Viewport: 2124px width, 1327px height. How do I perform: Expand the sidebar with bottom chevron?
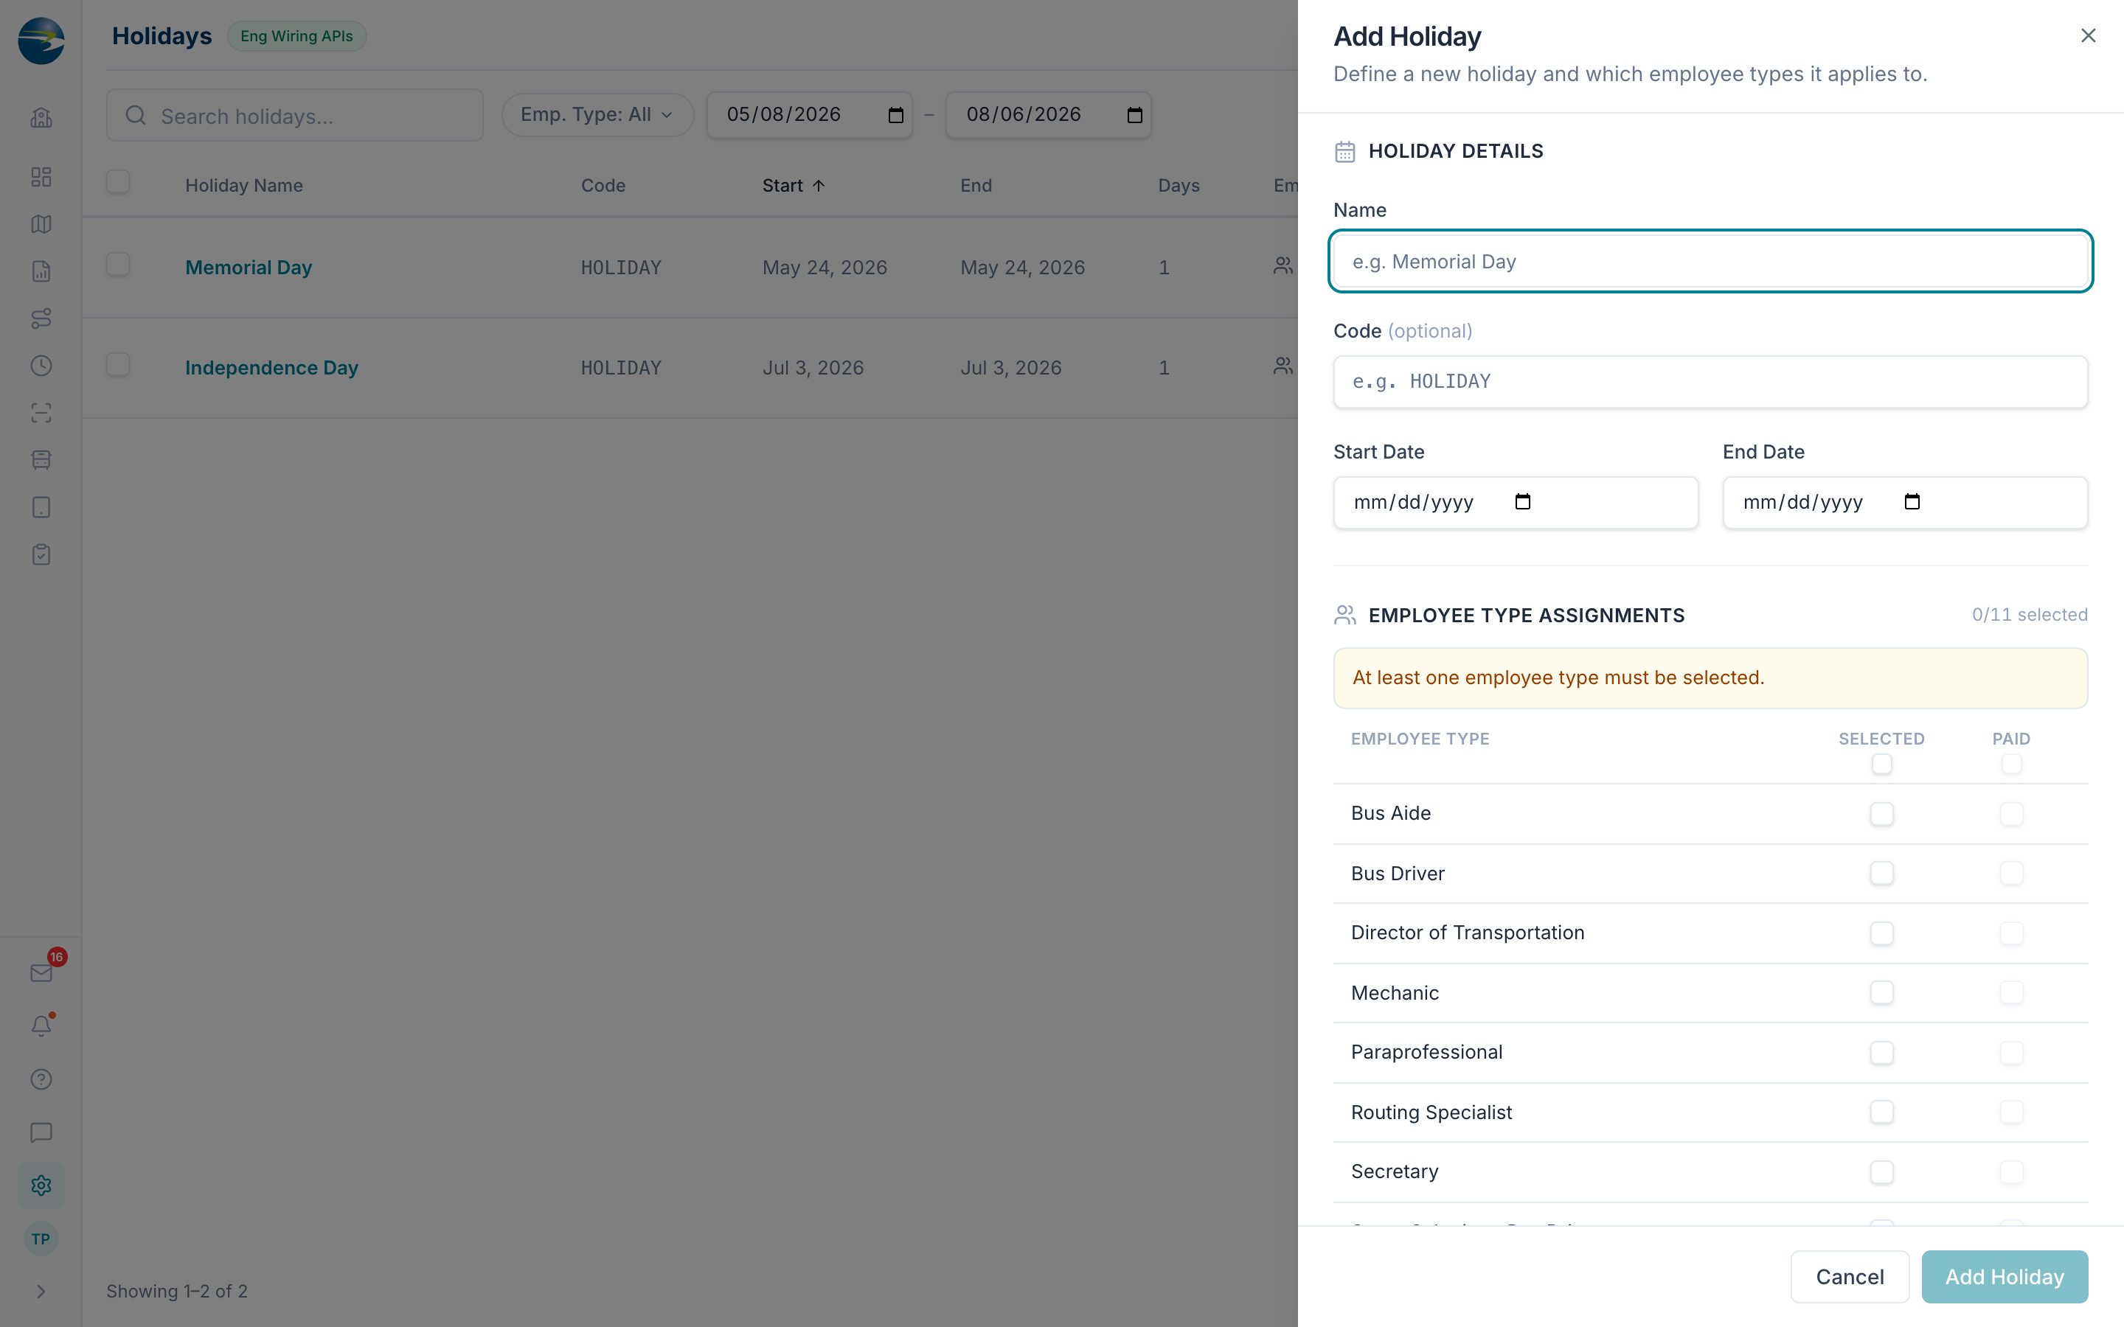pos(41,1291)
